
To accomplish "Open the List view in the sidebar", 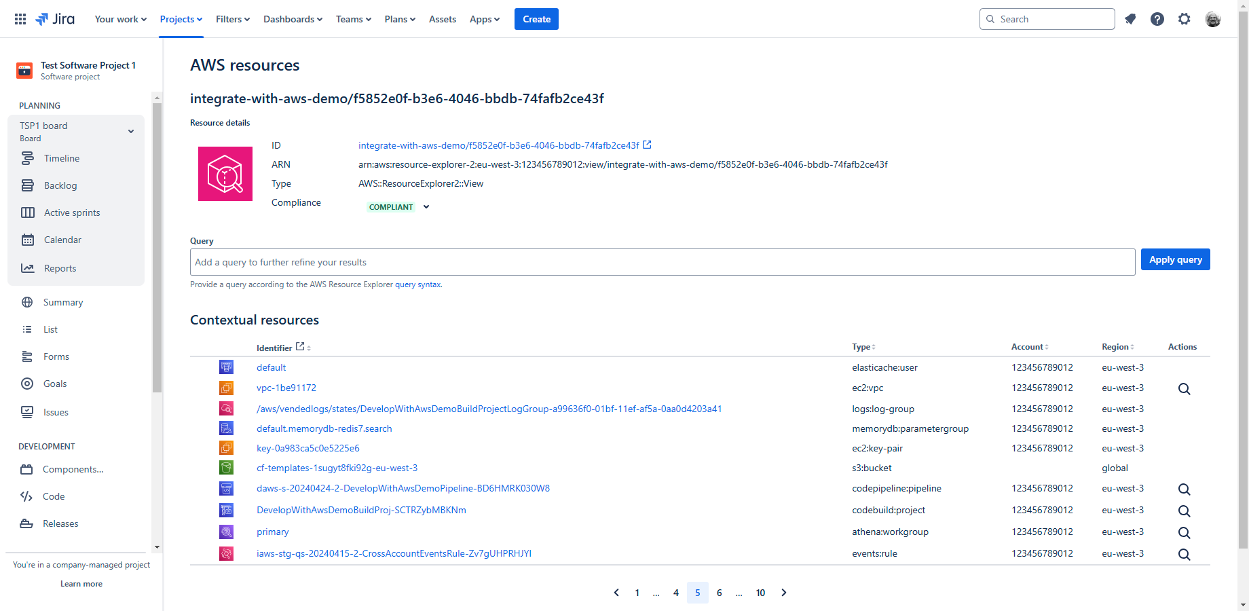I will tap(50, 329).
